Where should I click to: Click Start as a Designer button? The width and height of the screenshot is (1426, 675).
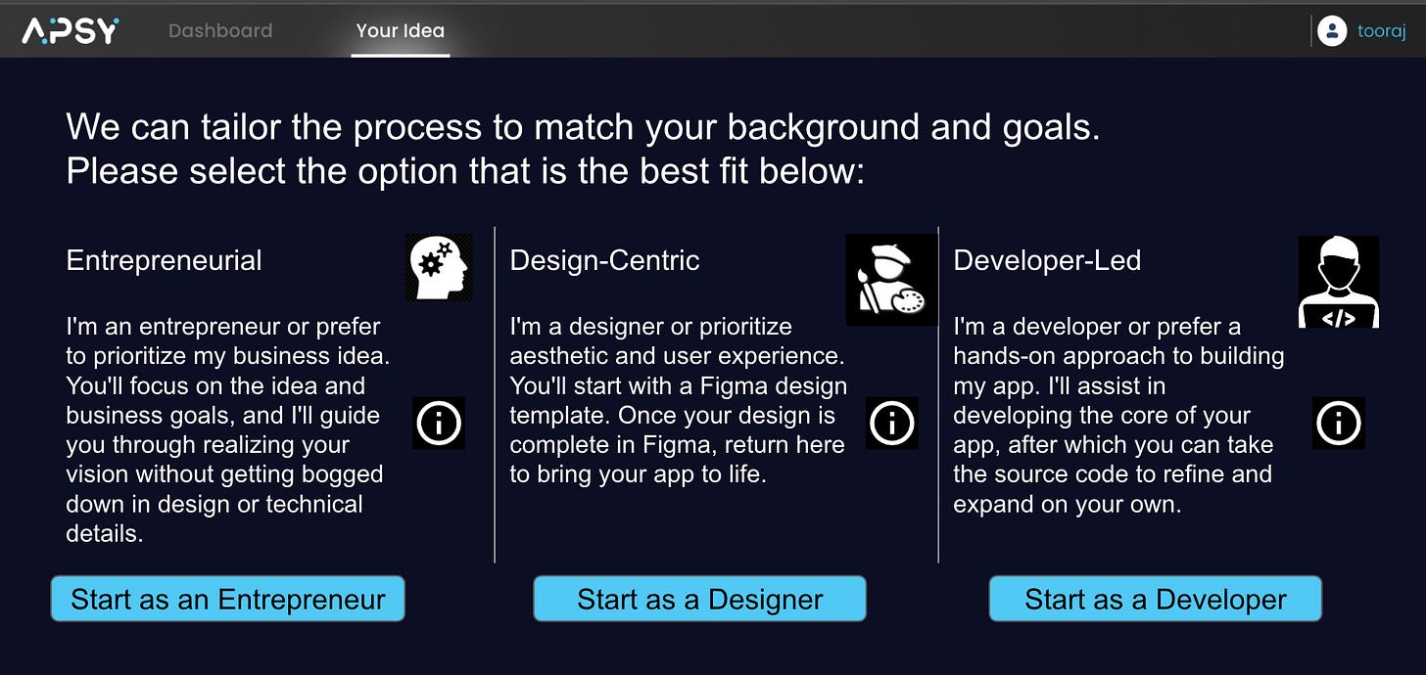click(700, 599)
